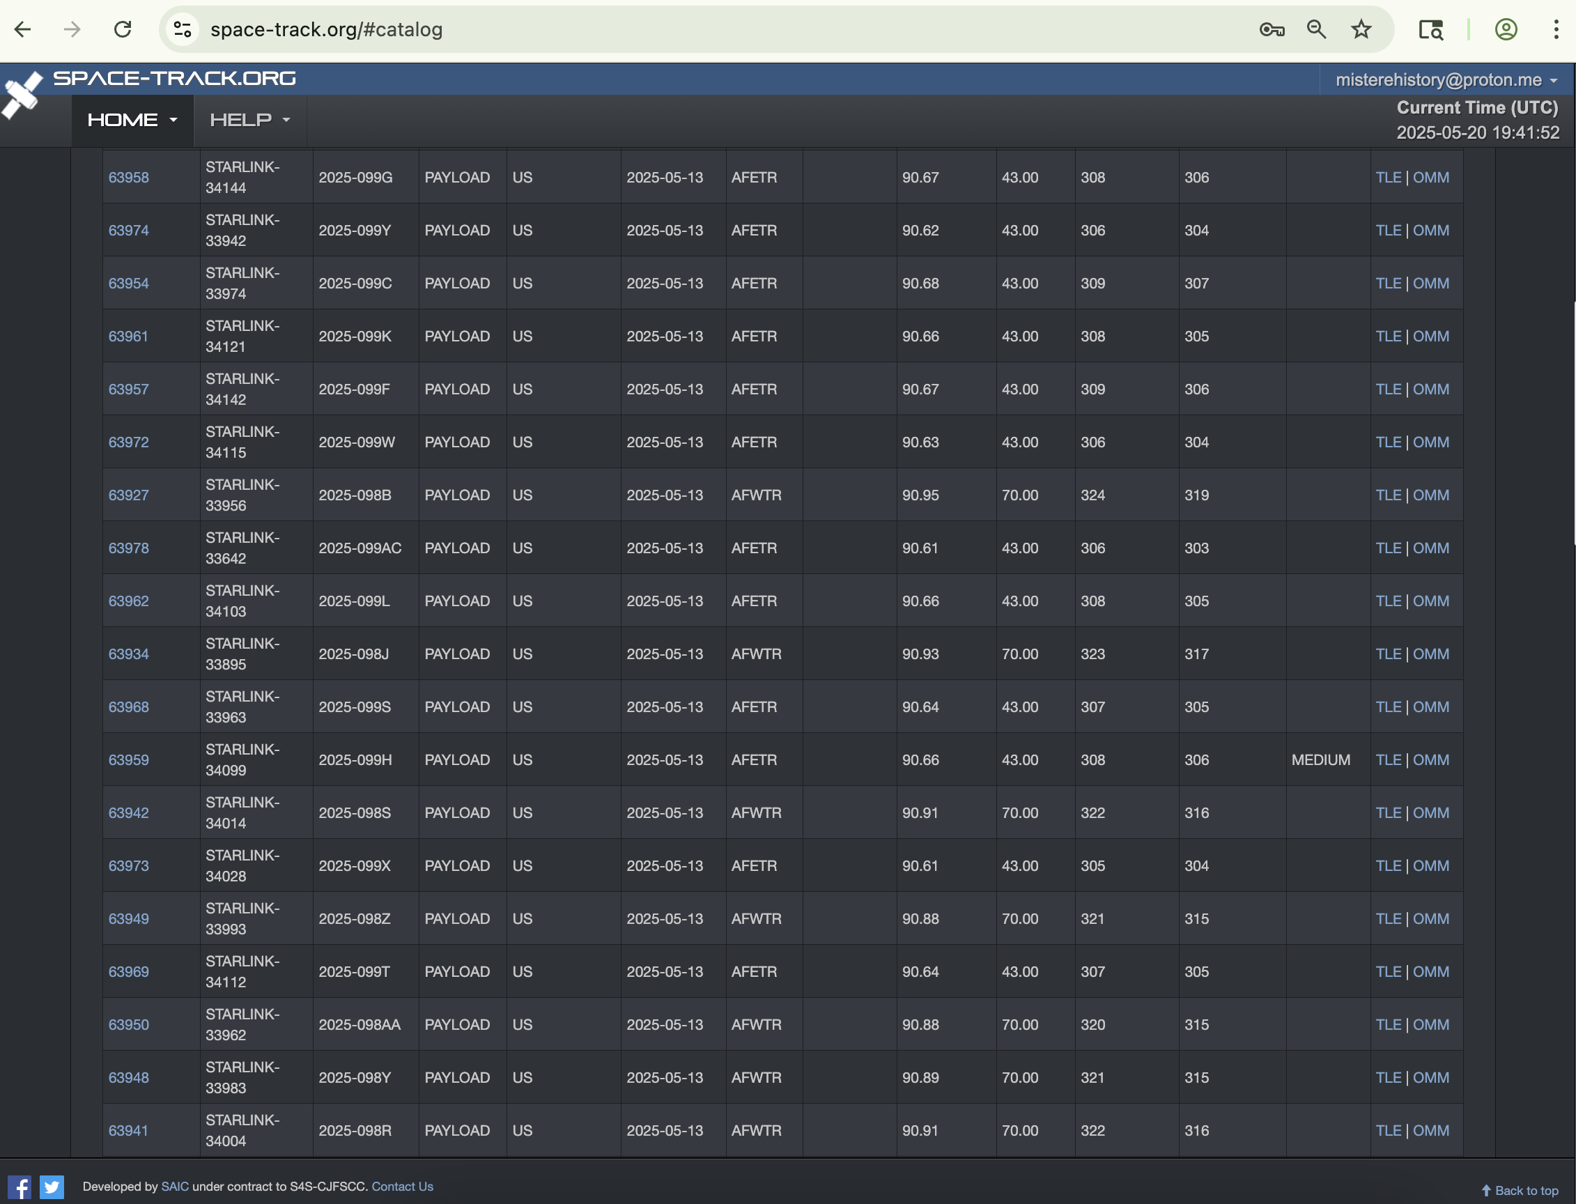Open catalog entry 63959
The image size is (1576, 1204).
128,761
